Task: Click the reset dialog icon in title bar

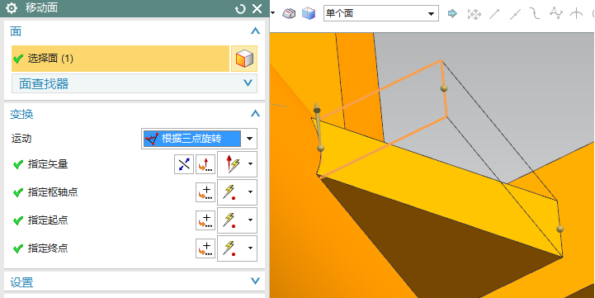Action: [x=240, y=9]
